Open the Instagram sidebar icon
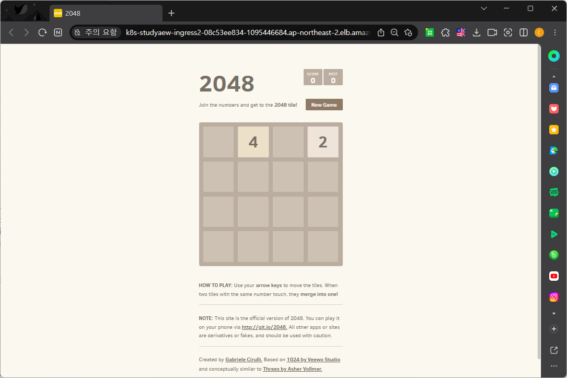The height and width of the screenshot is (378, 567). [553, 297]
